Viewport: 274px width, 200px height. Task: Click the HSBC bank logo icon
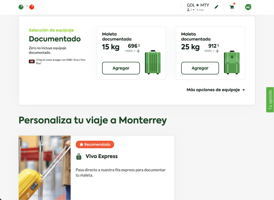tap(32, 62)
